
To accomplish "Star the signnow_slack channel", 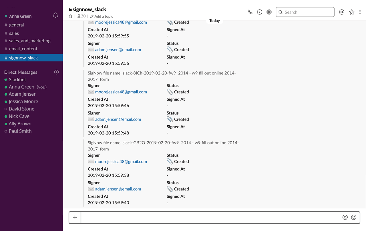I will 71,16.
